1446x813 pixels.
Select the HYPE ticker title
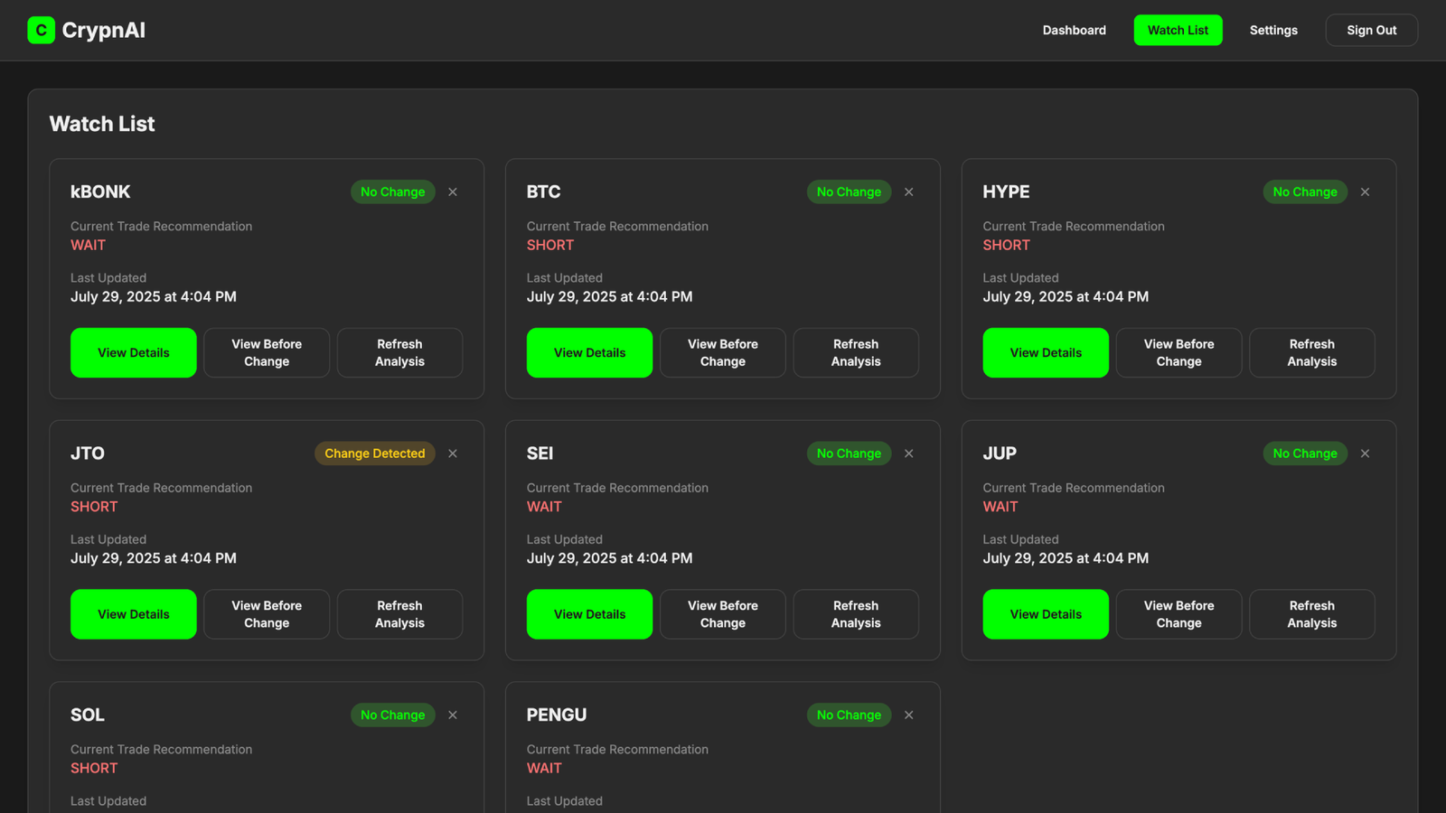pos(1006,192)
